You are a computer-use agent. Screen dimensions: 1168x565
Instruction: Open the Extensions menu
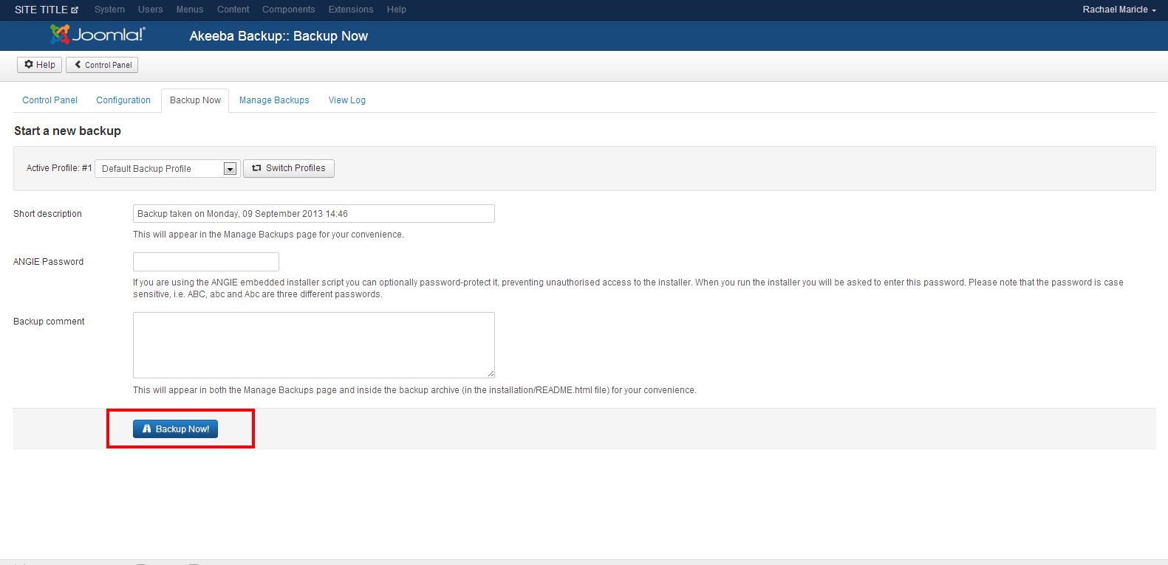[x=351, y=10]
